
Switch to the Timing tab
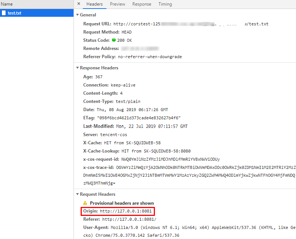[x=165, y=4]
